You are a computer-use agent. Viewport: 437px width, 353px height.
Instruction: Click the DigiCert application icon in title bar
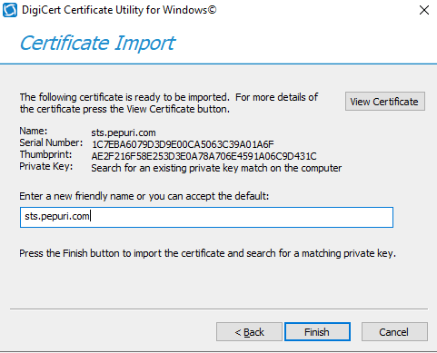10,10
